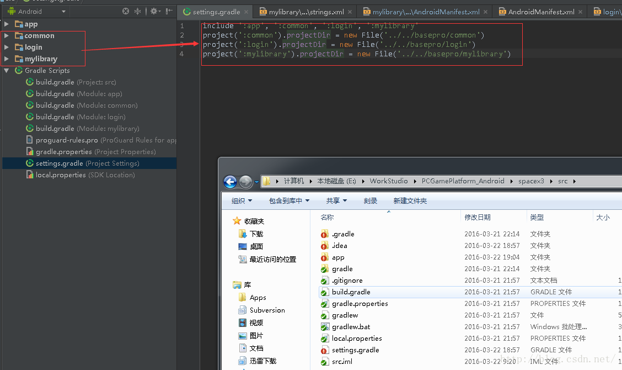
Task: Click PCGamePlatform_Android in address breadcrumb
Action: click(x=463, y=181)
